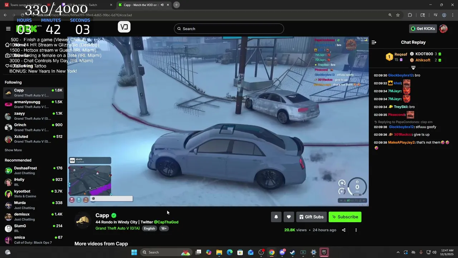Click the zoom magnifier icon in address bar
Image resolution: width=458 pixels, height=258 pixels.
pos(390,15)
